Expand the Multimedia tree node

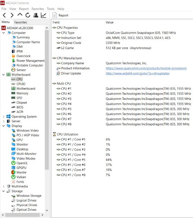click(x=4, y=186)
